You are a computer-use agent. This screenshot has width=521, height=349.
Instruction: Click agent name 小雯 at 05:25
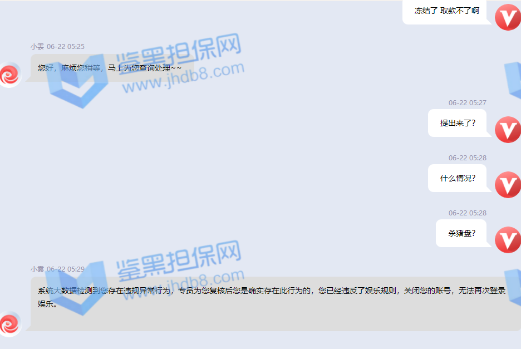click(x=37, y=47)
